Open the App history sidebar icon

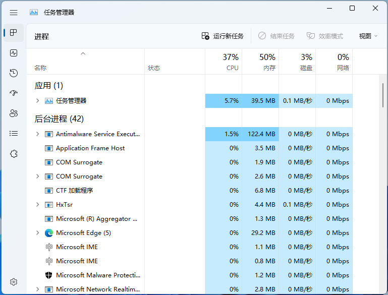[x=14, y=73]
